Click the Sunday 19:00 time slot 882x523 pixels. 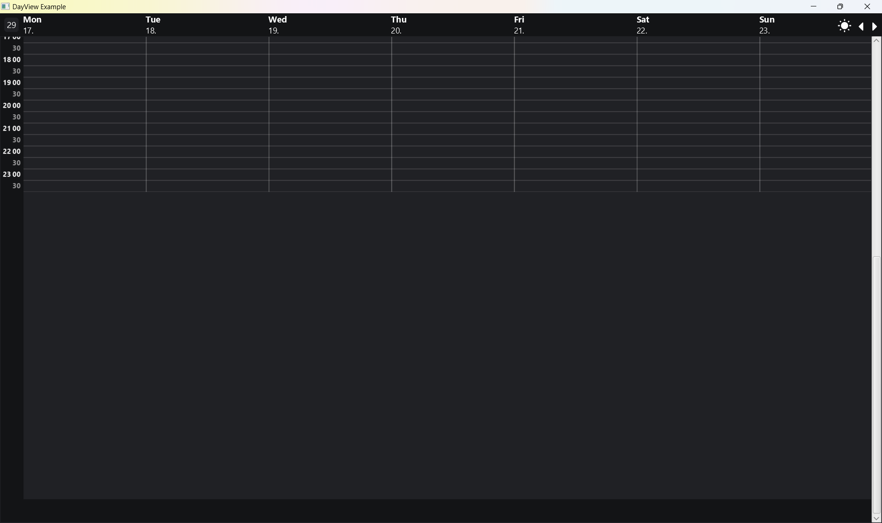point(815,83)
